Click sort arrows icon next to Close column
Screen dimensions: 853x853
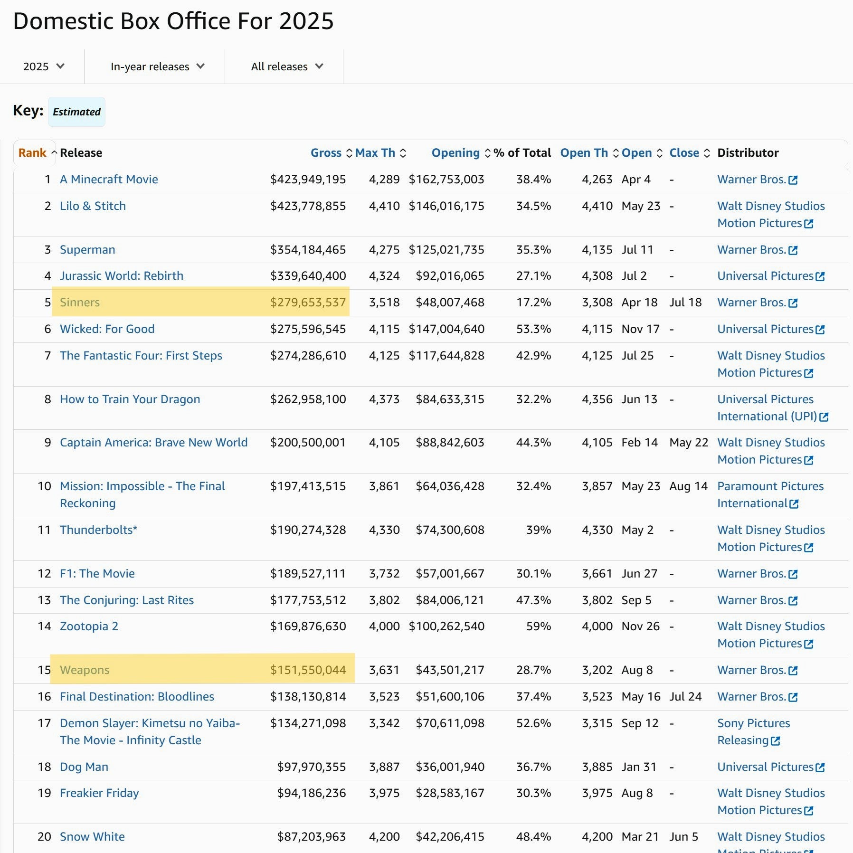[x=707, y=153]
